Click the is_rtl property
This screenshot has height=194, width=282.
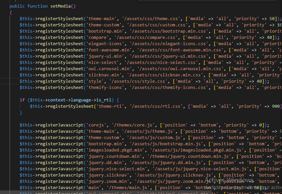tap(104, 100)
